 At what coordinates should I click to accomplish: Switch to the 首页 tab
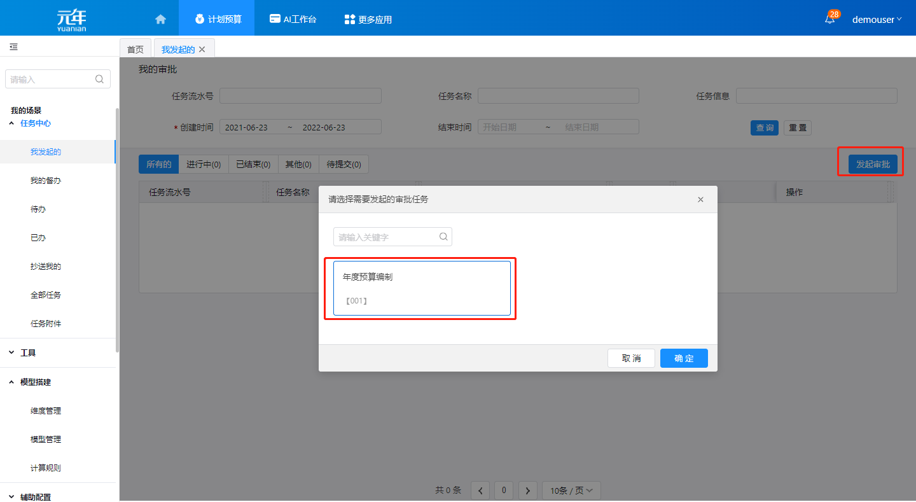(x=135, y=50)
